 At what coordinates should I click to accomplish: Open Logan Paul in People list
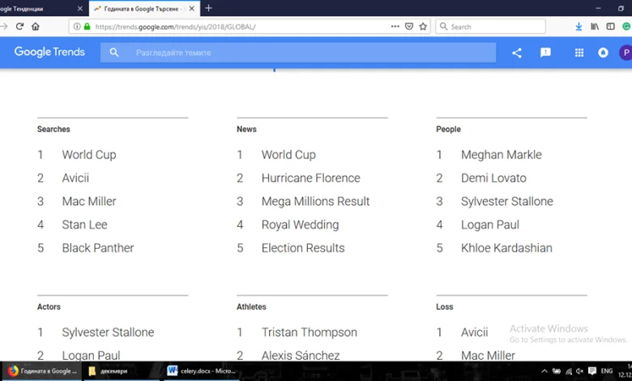click(490, 225)
